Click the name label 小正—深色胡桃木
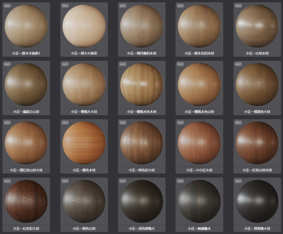This screenshot has width=283, height=234. [x=142, y=228]
